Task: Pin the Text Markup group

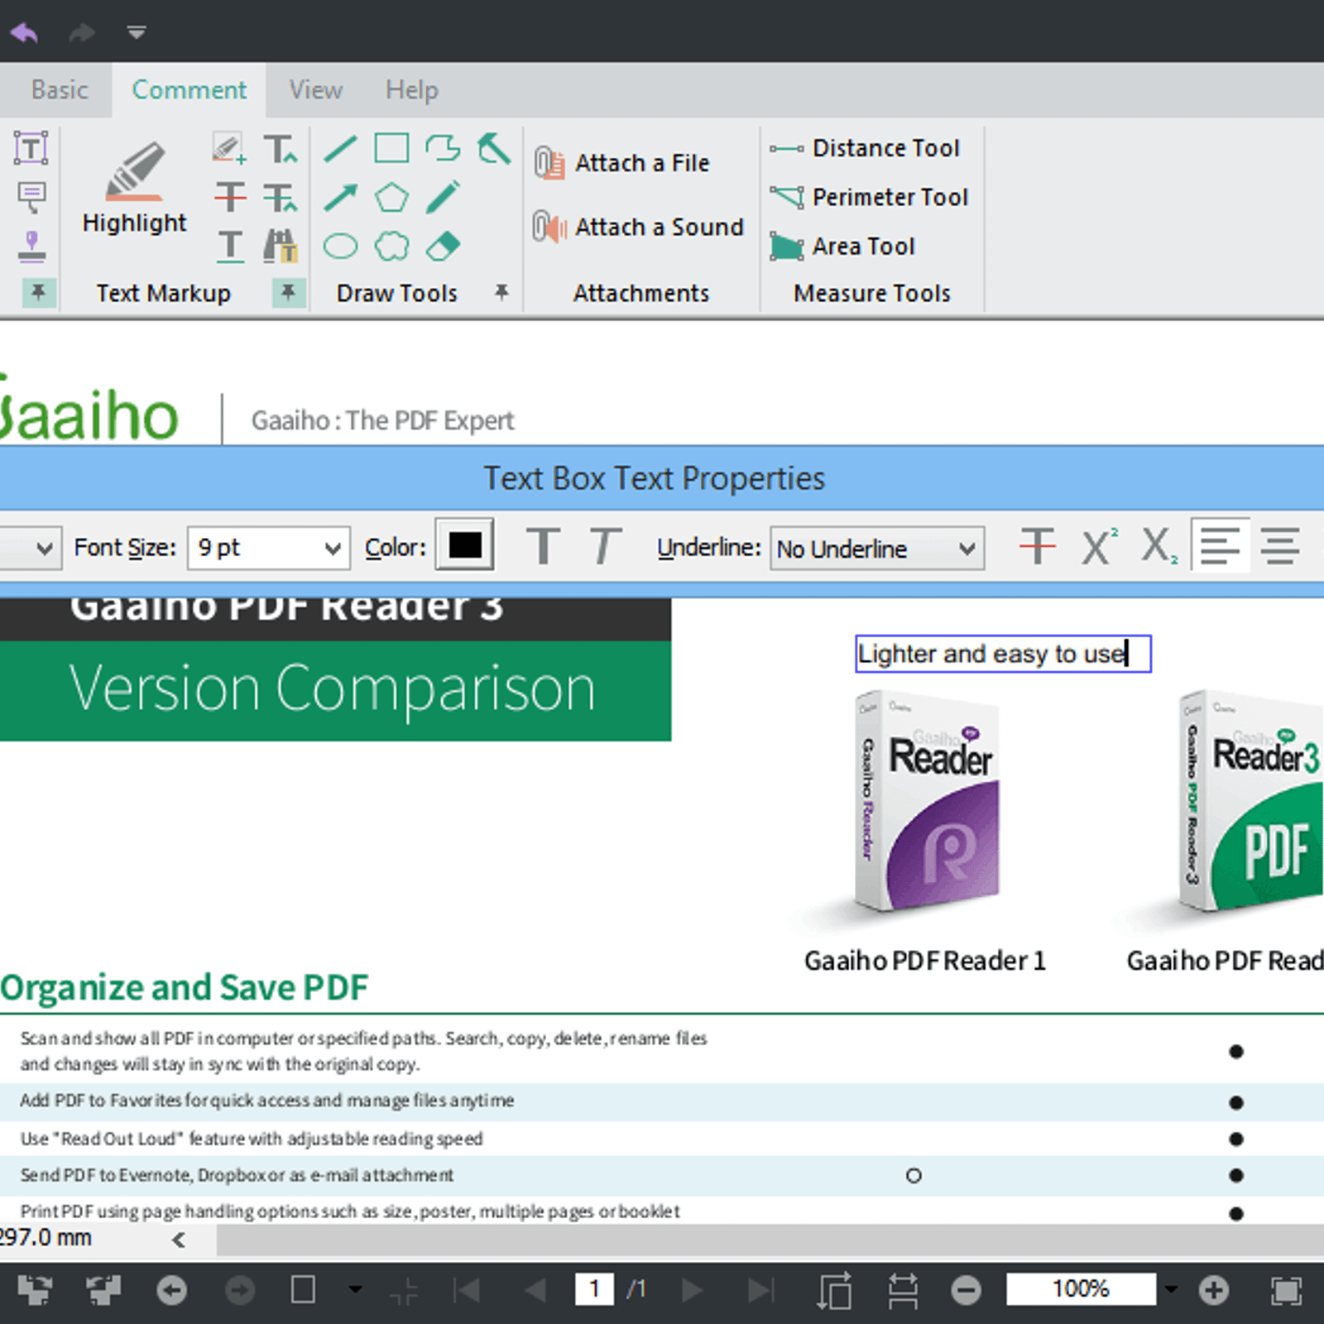Action: pos(288,292)
